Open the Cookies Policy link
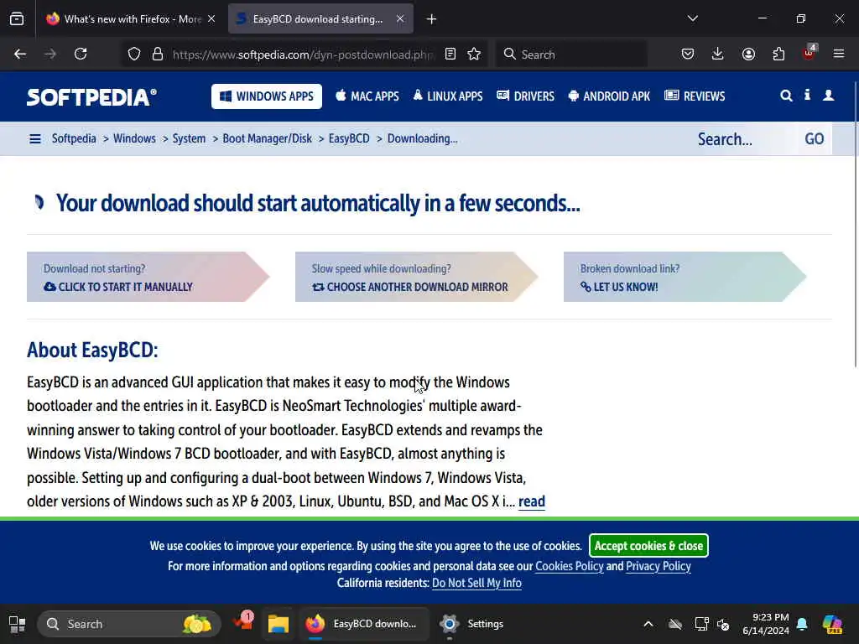Image resolution: width=859 pixels, height=644 pixels. (x=570, y=566)
